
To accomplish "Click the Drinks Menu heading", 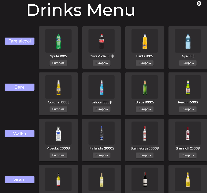I will tap(81, 10).
